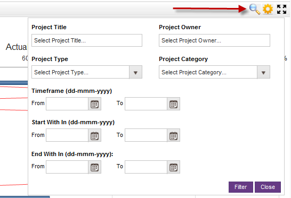Open calendar for Start With In From date
The height and width of the screenshot is (198, 291).
[x=95, y=135]
